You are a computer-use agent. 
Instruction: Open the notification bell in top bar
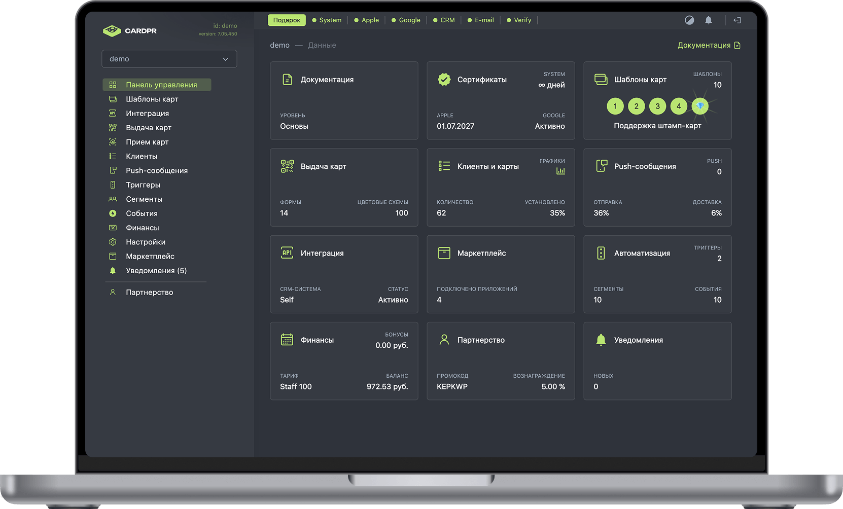click(x=709, y=20)
